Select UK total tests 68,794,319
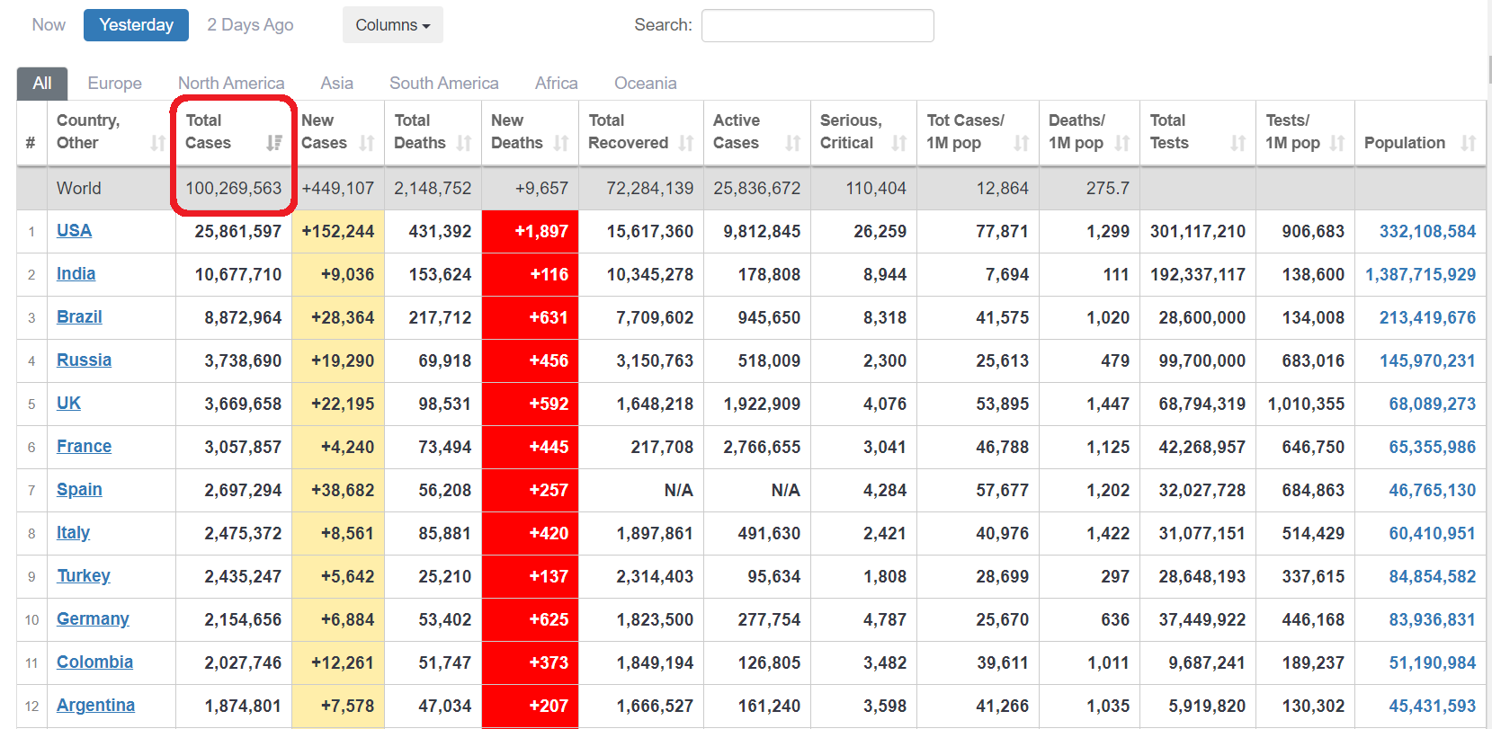 1202,405
